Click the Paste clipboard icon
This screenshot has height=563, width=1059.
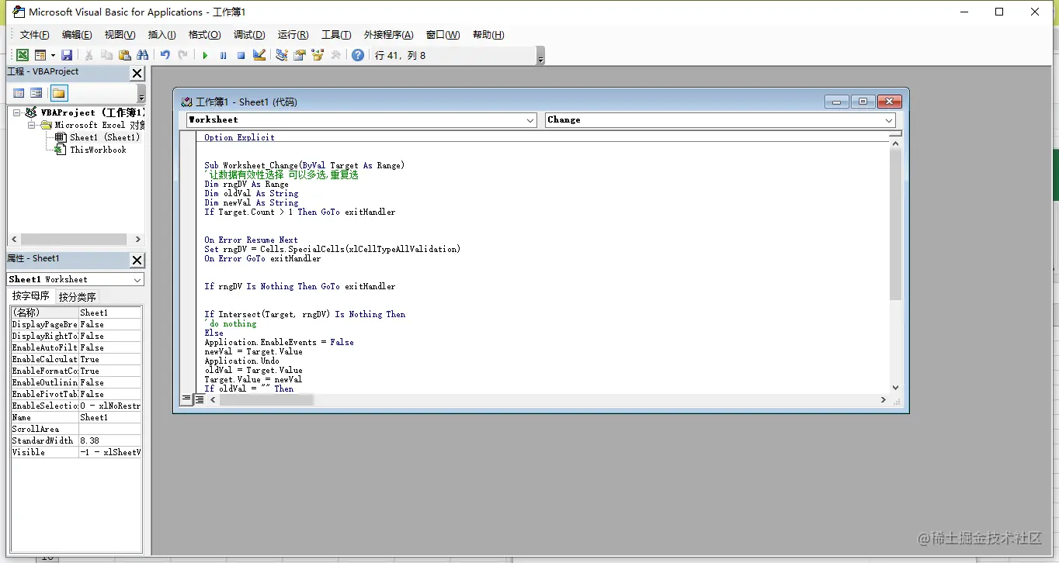point(124,55)
